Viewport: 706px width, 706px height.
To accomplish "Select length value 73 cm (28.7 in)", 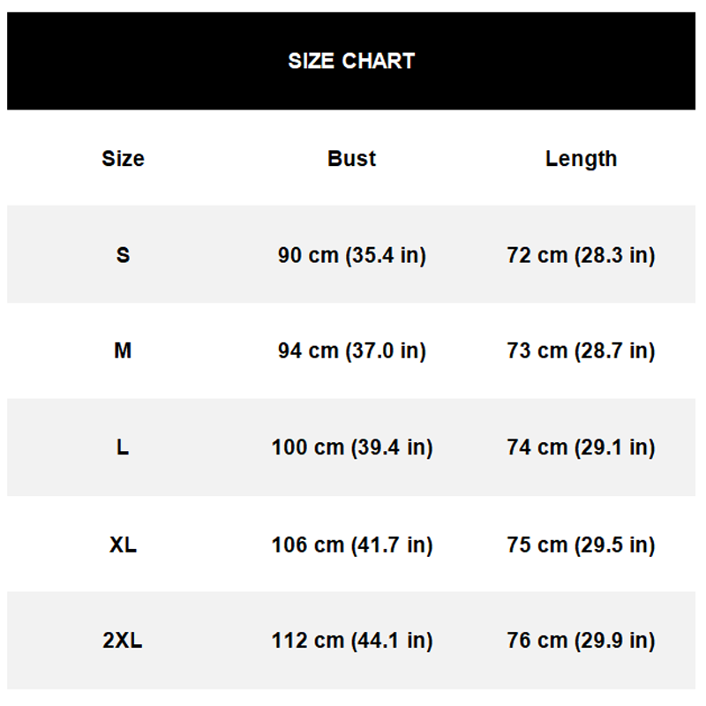I will point(581,350).
